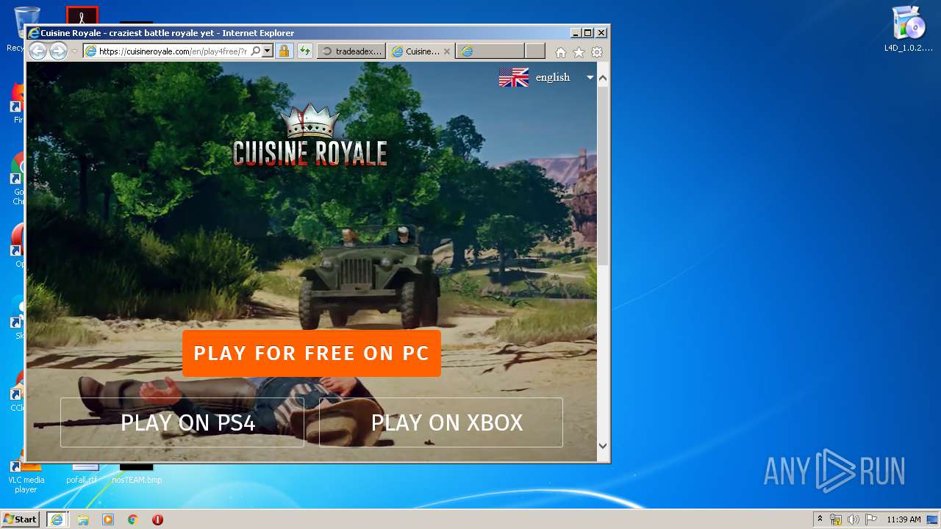941x529 pixels.
Task: Click the Action Center flag icon
Action: coord(870,519)
